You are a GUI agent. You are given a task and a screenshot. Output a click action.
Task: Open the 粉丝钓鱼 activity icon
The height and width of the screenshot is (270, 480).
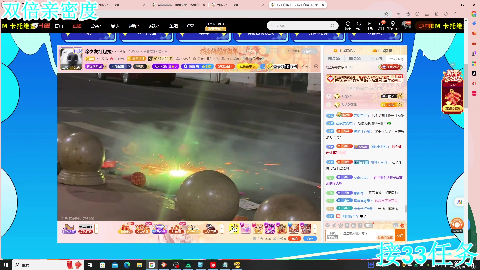[193, 229]
